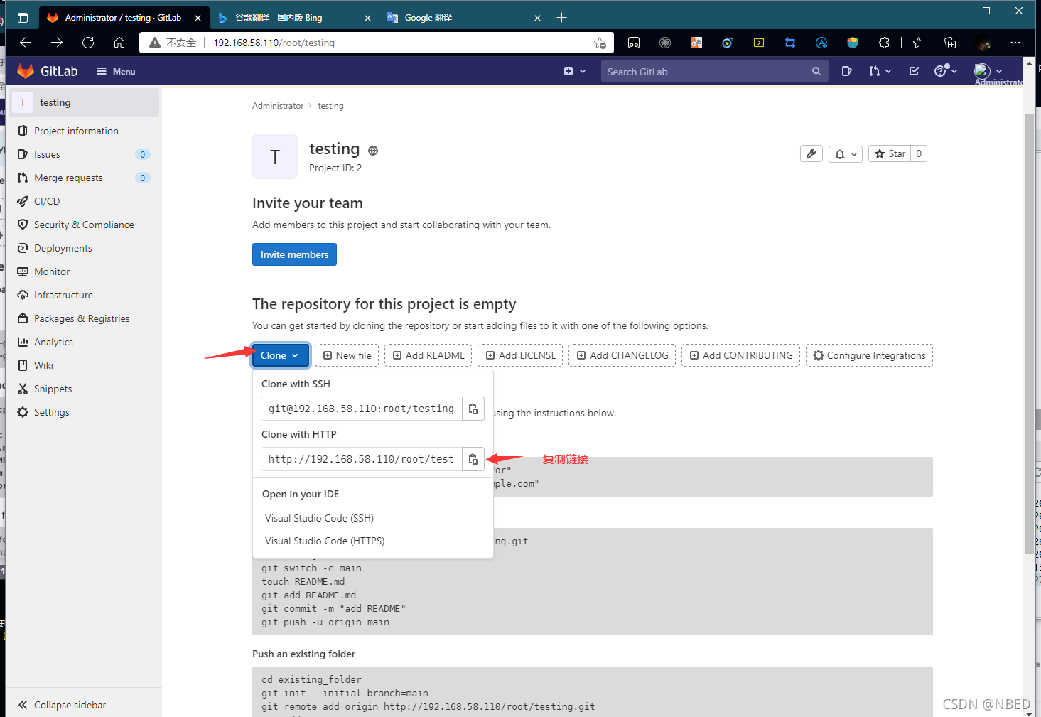Open the GitLab Menu
Image resolution: width=1041 pixels, height=717 pixels.
[115, 71]
